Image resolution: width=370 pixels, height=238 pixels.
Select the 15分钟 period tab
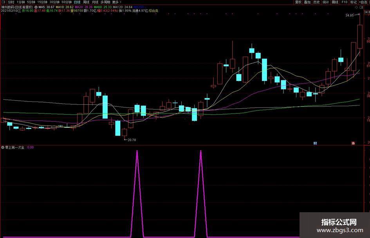[x=42, y=2]
